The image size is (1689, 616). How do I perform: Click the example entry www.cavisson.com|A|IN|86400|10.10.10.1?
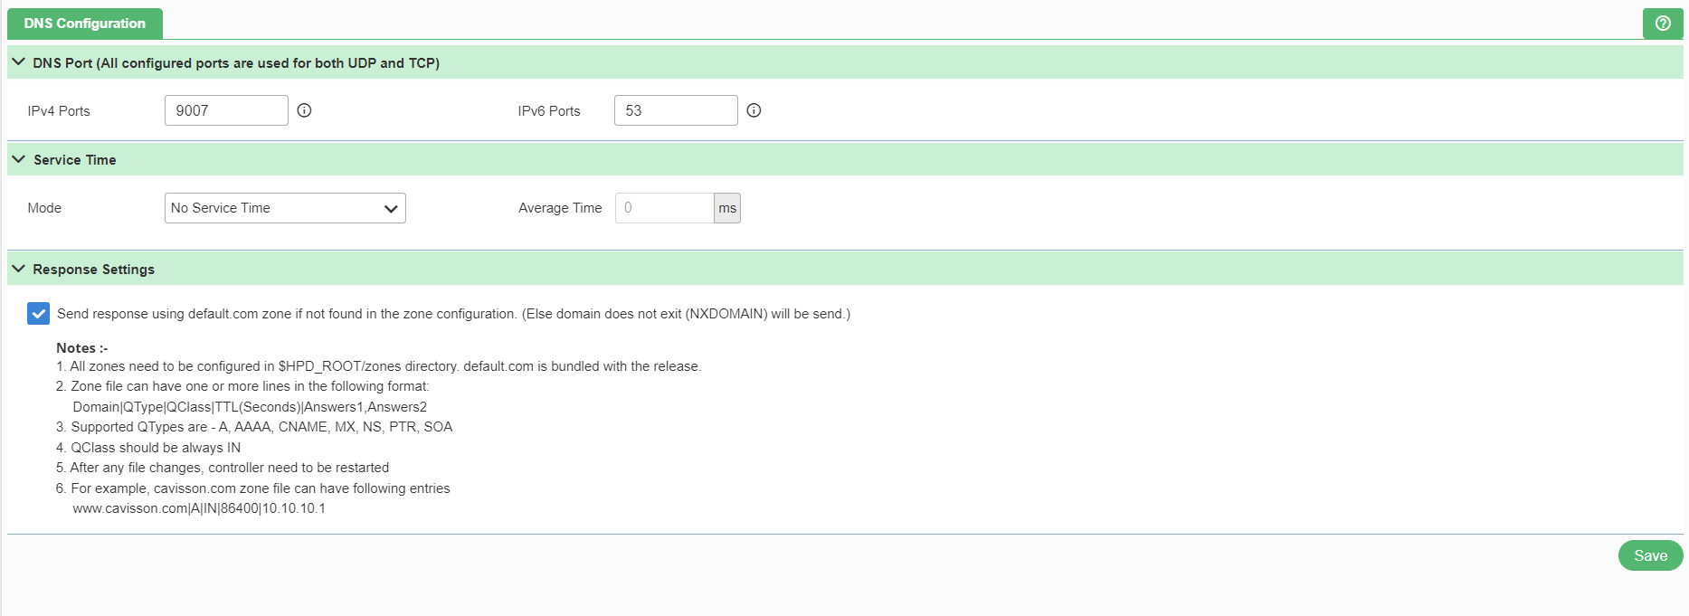click(199, 508)
